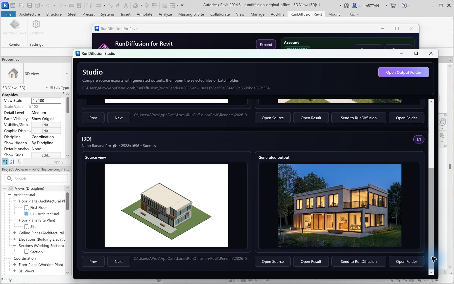Image resolution: width=454 pixels, height=284 pixels.
Task: Open the File menu tab
Action: [9, 14]
